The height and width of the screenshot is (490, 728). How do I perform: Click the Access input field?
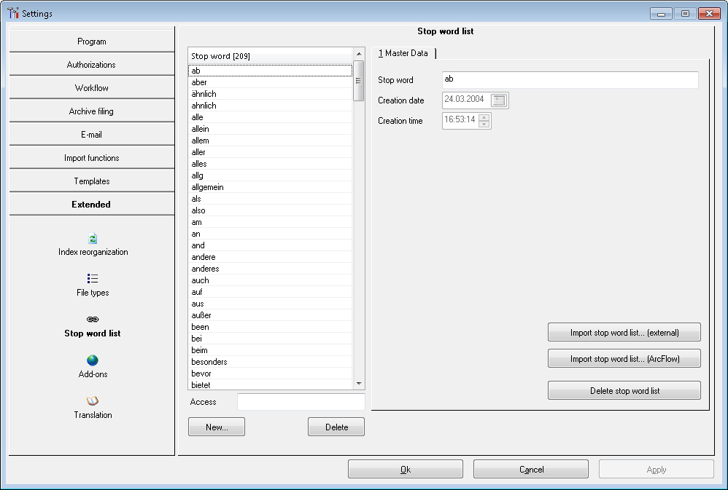pyautogui.click(x=301, y=401)
